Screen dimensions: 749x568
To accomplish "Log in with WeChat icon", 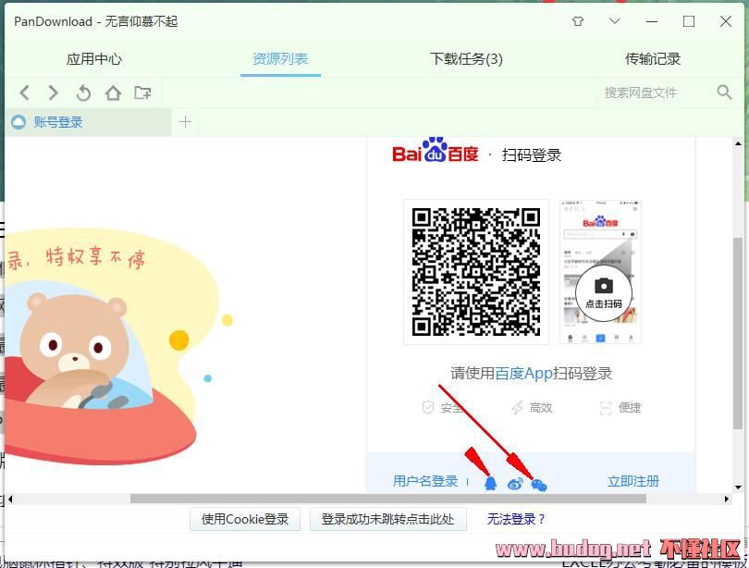I will click(539, 485).
